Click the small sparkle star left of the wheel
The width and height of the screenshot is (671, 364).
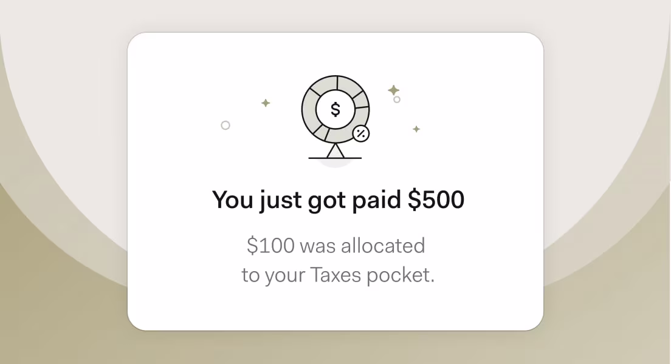click(266, 103)
